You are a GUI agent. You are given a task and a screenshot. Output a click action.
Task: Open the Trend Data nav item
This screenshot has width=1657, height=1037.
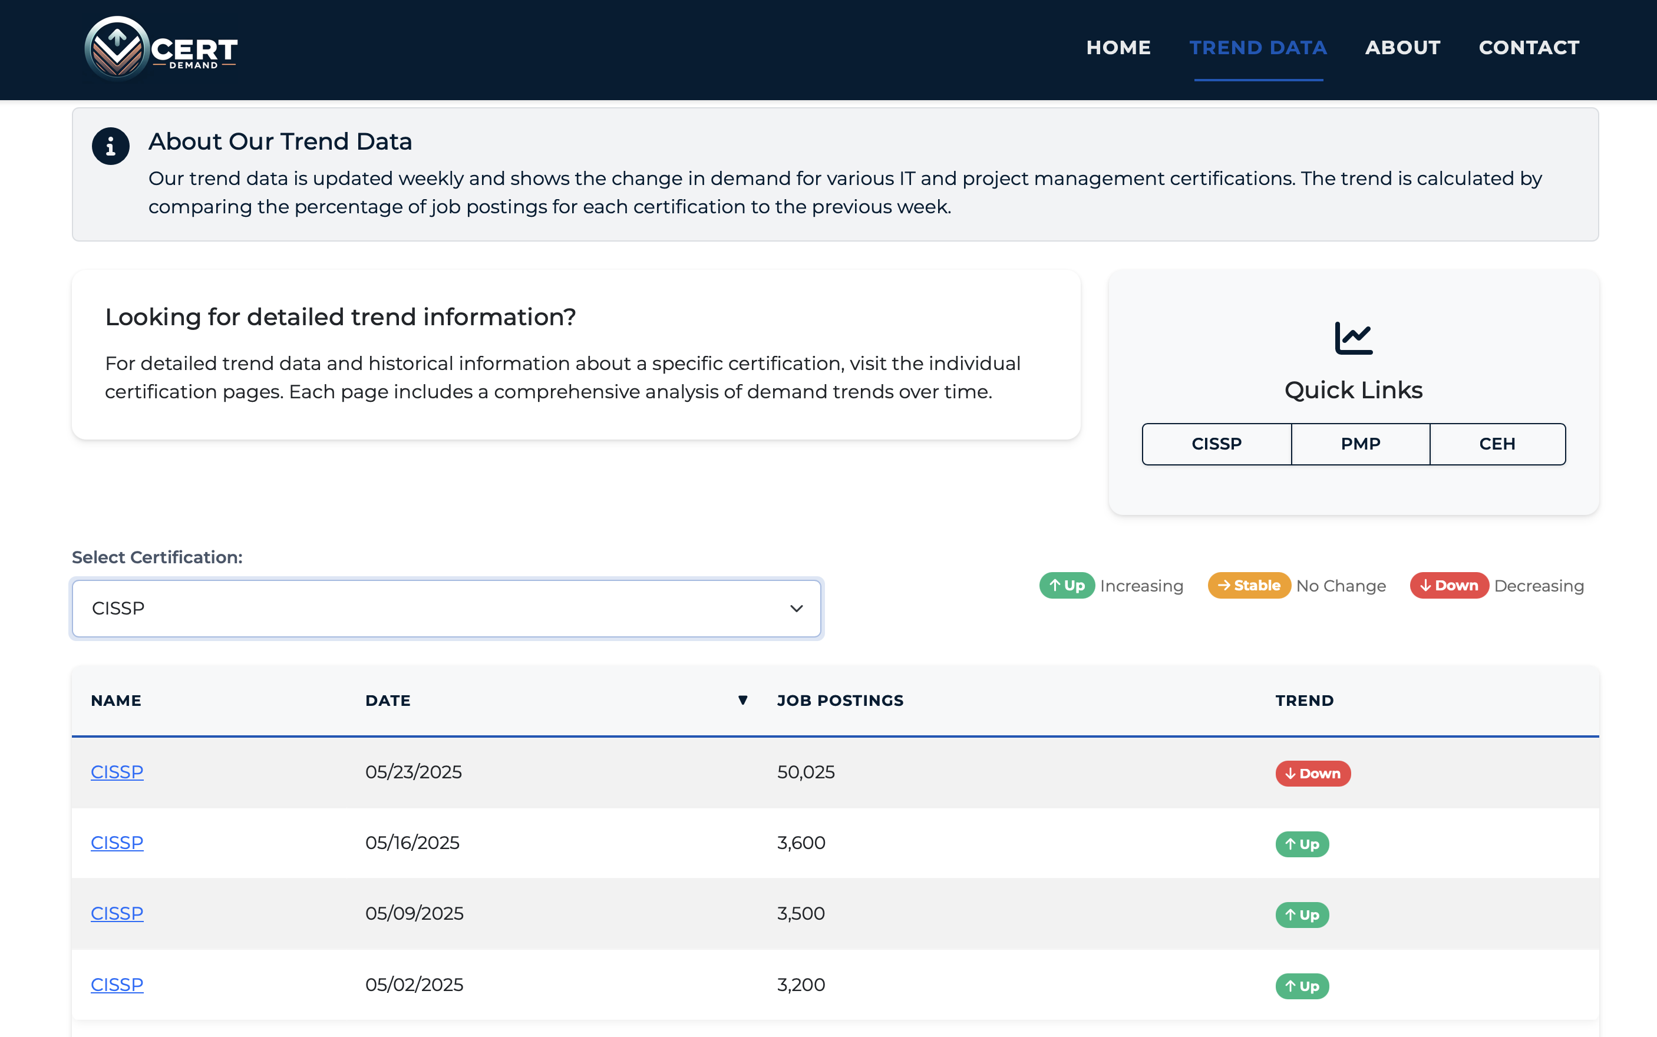1258,47
